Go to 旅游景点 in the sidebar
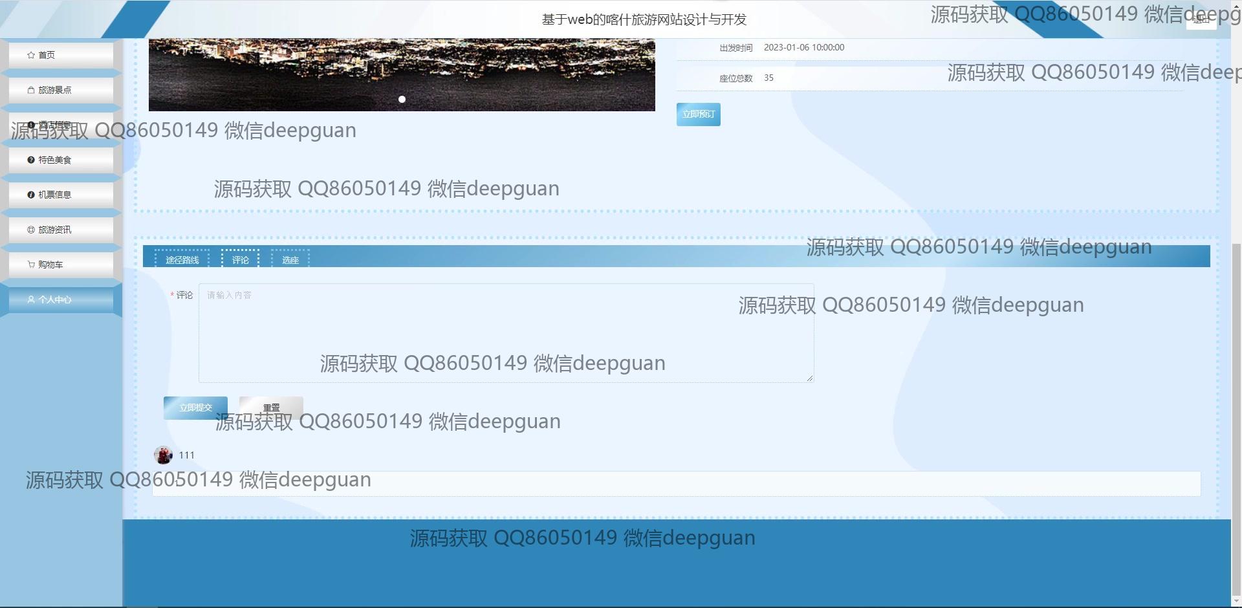The width and height of the screenshot is (1242, 608). (x=61, y=90)
